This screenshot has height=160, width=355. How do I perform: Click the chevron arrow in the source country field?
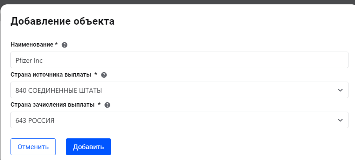pos(340,90)
